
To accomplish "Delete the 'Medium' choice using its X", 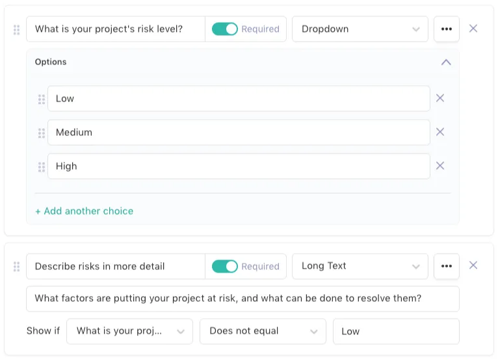I will coord(440,132).
